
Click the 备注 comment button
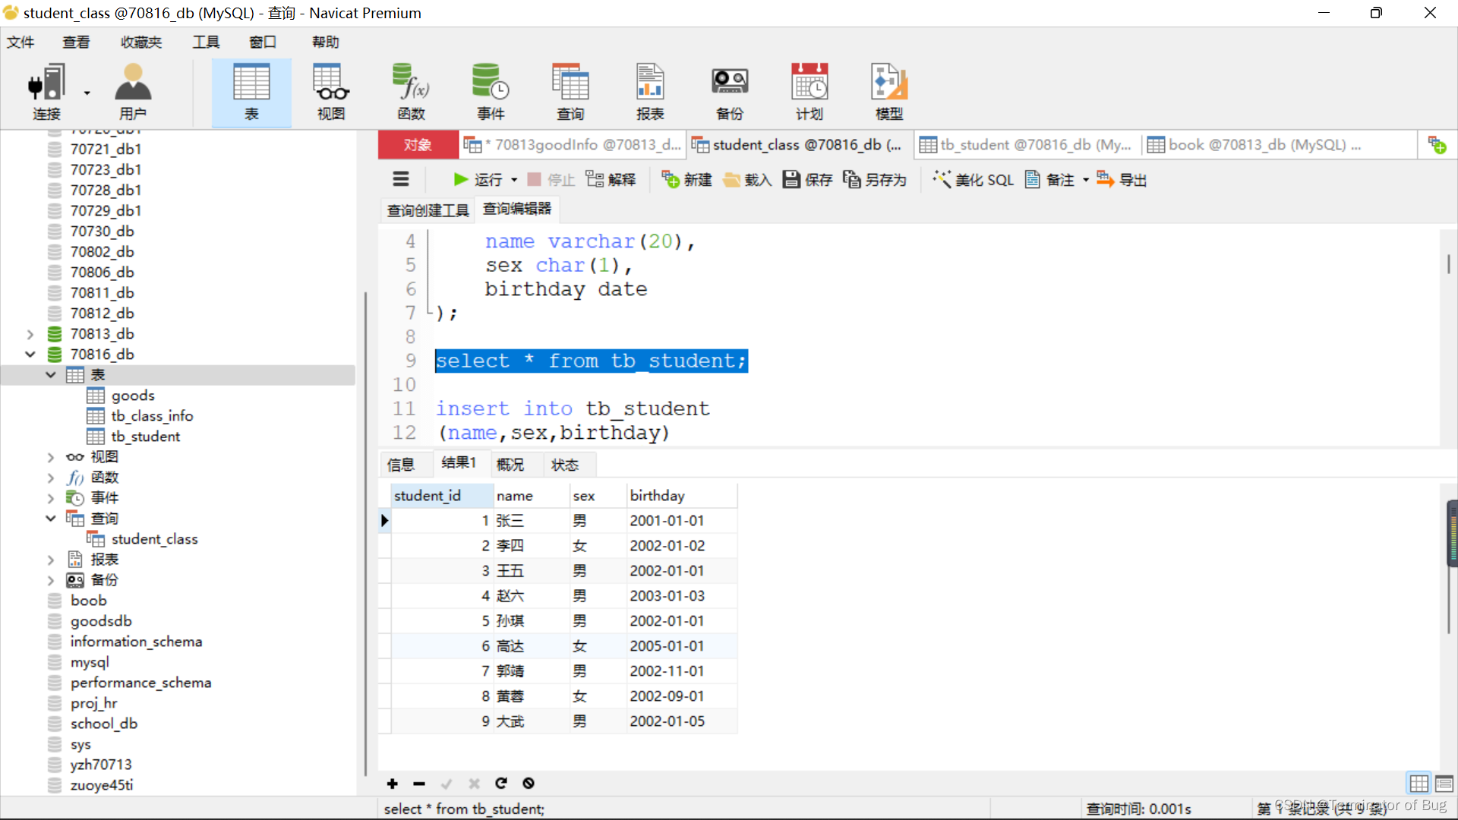(1049, 179)
